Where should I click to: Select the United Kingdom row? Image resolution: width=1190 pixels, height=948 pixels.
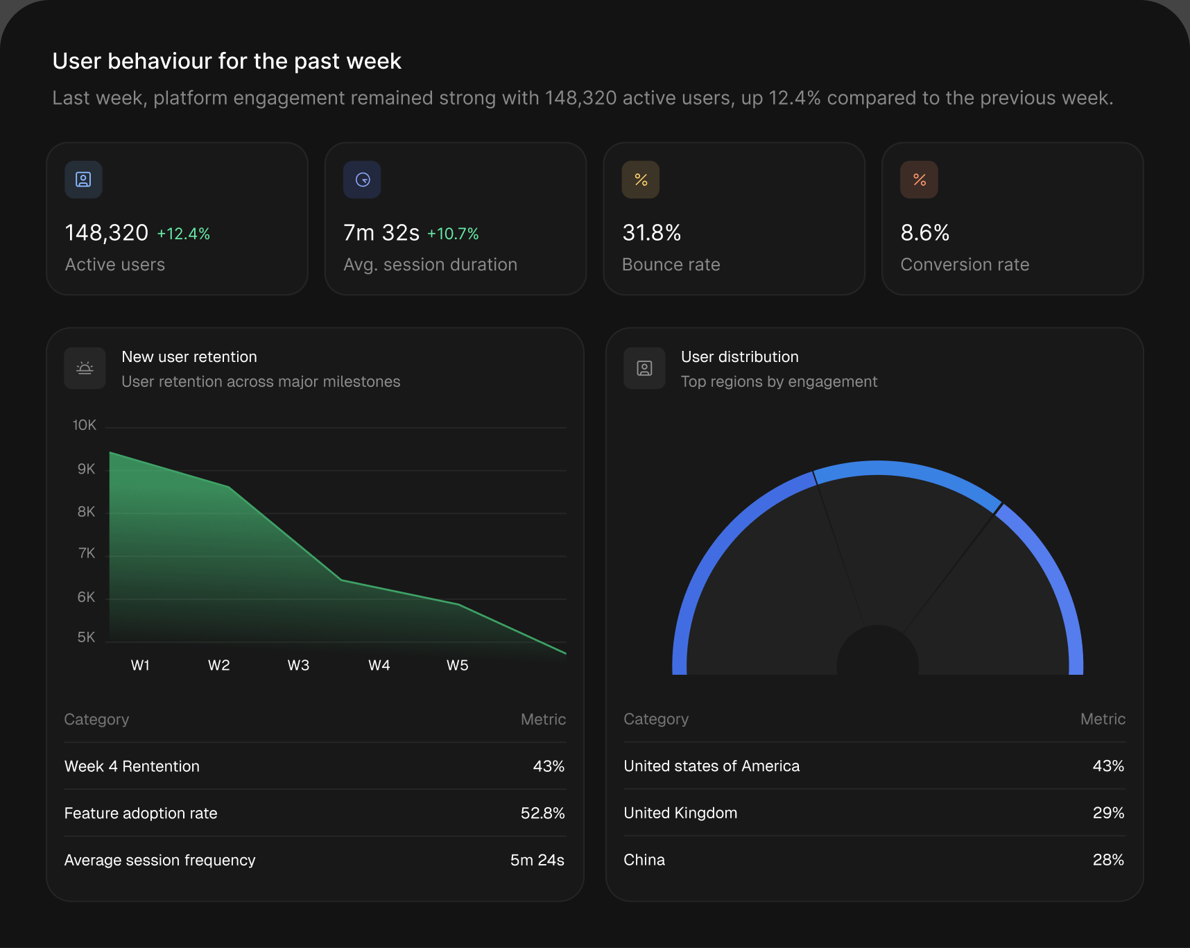tap(874, 813)
